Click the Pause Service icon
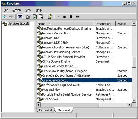The image size is (138, 119). 71,16
